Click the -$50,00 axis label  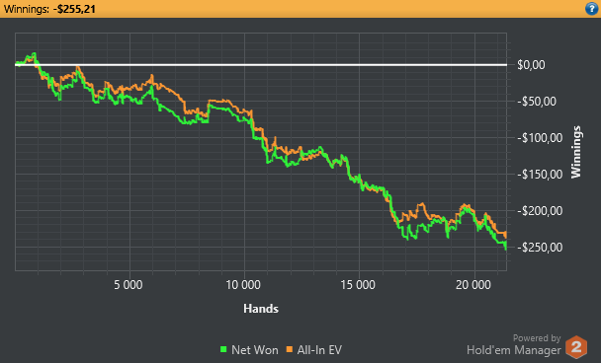[x=536, y=102]
